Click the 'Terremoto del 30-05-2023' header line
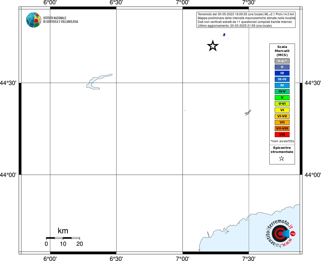This screenshot has height=261, width=321. click(246, 14)
